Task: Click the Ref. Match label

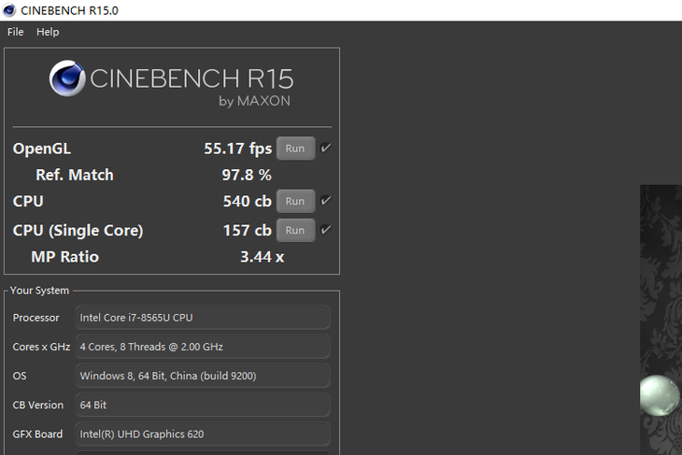Action: [x=75, y=175]
